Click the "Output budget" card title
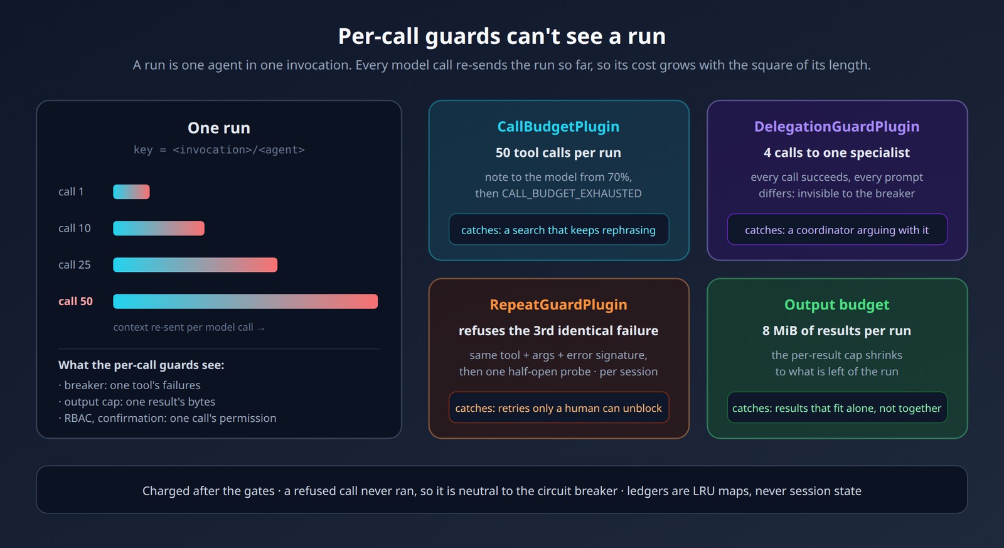 click(x=837, y=305)
